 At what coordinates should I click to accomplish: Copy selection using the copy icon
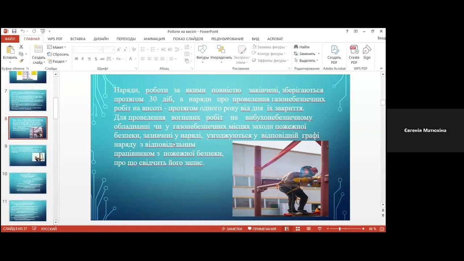click(21, 54)
